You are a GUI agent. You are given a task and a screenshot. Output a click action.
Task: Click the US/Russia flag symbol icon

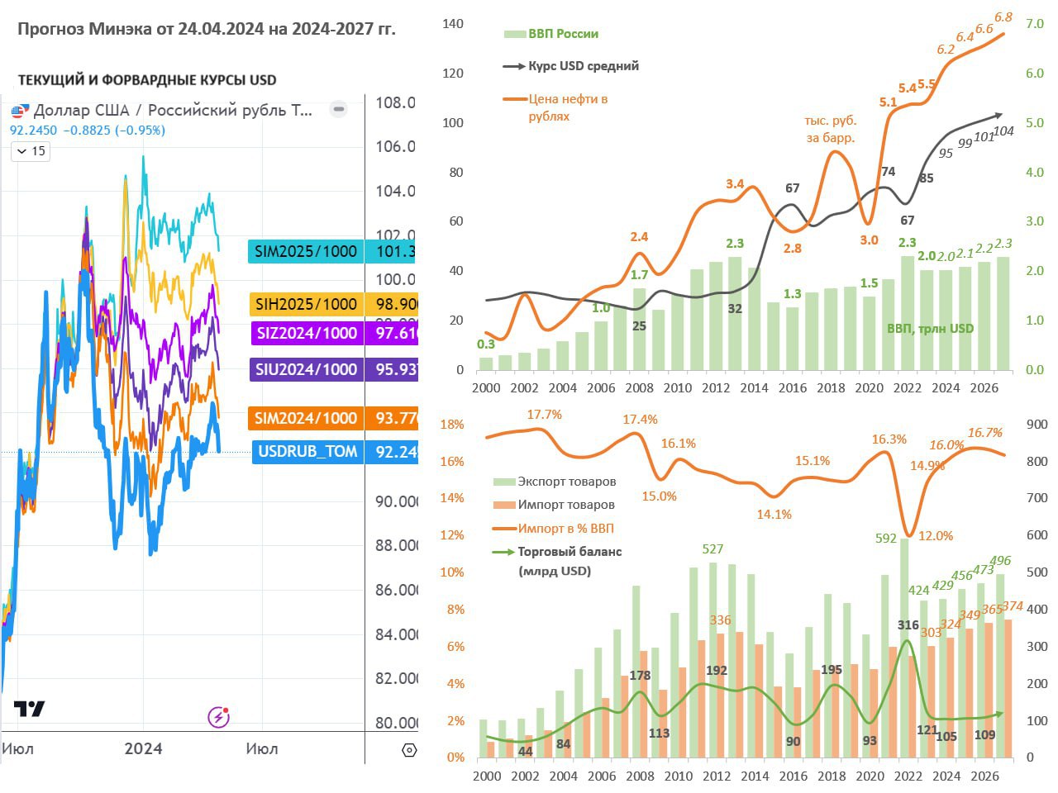click(19, 110)
